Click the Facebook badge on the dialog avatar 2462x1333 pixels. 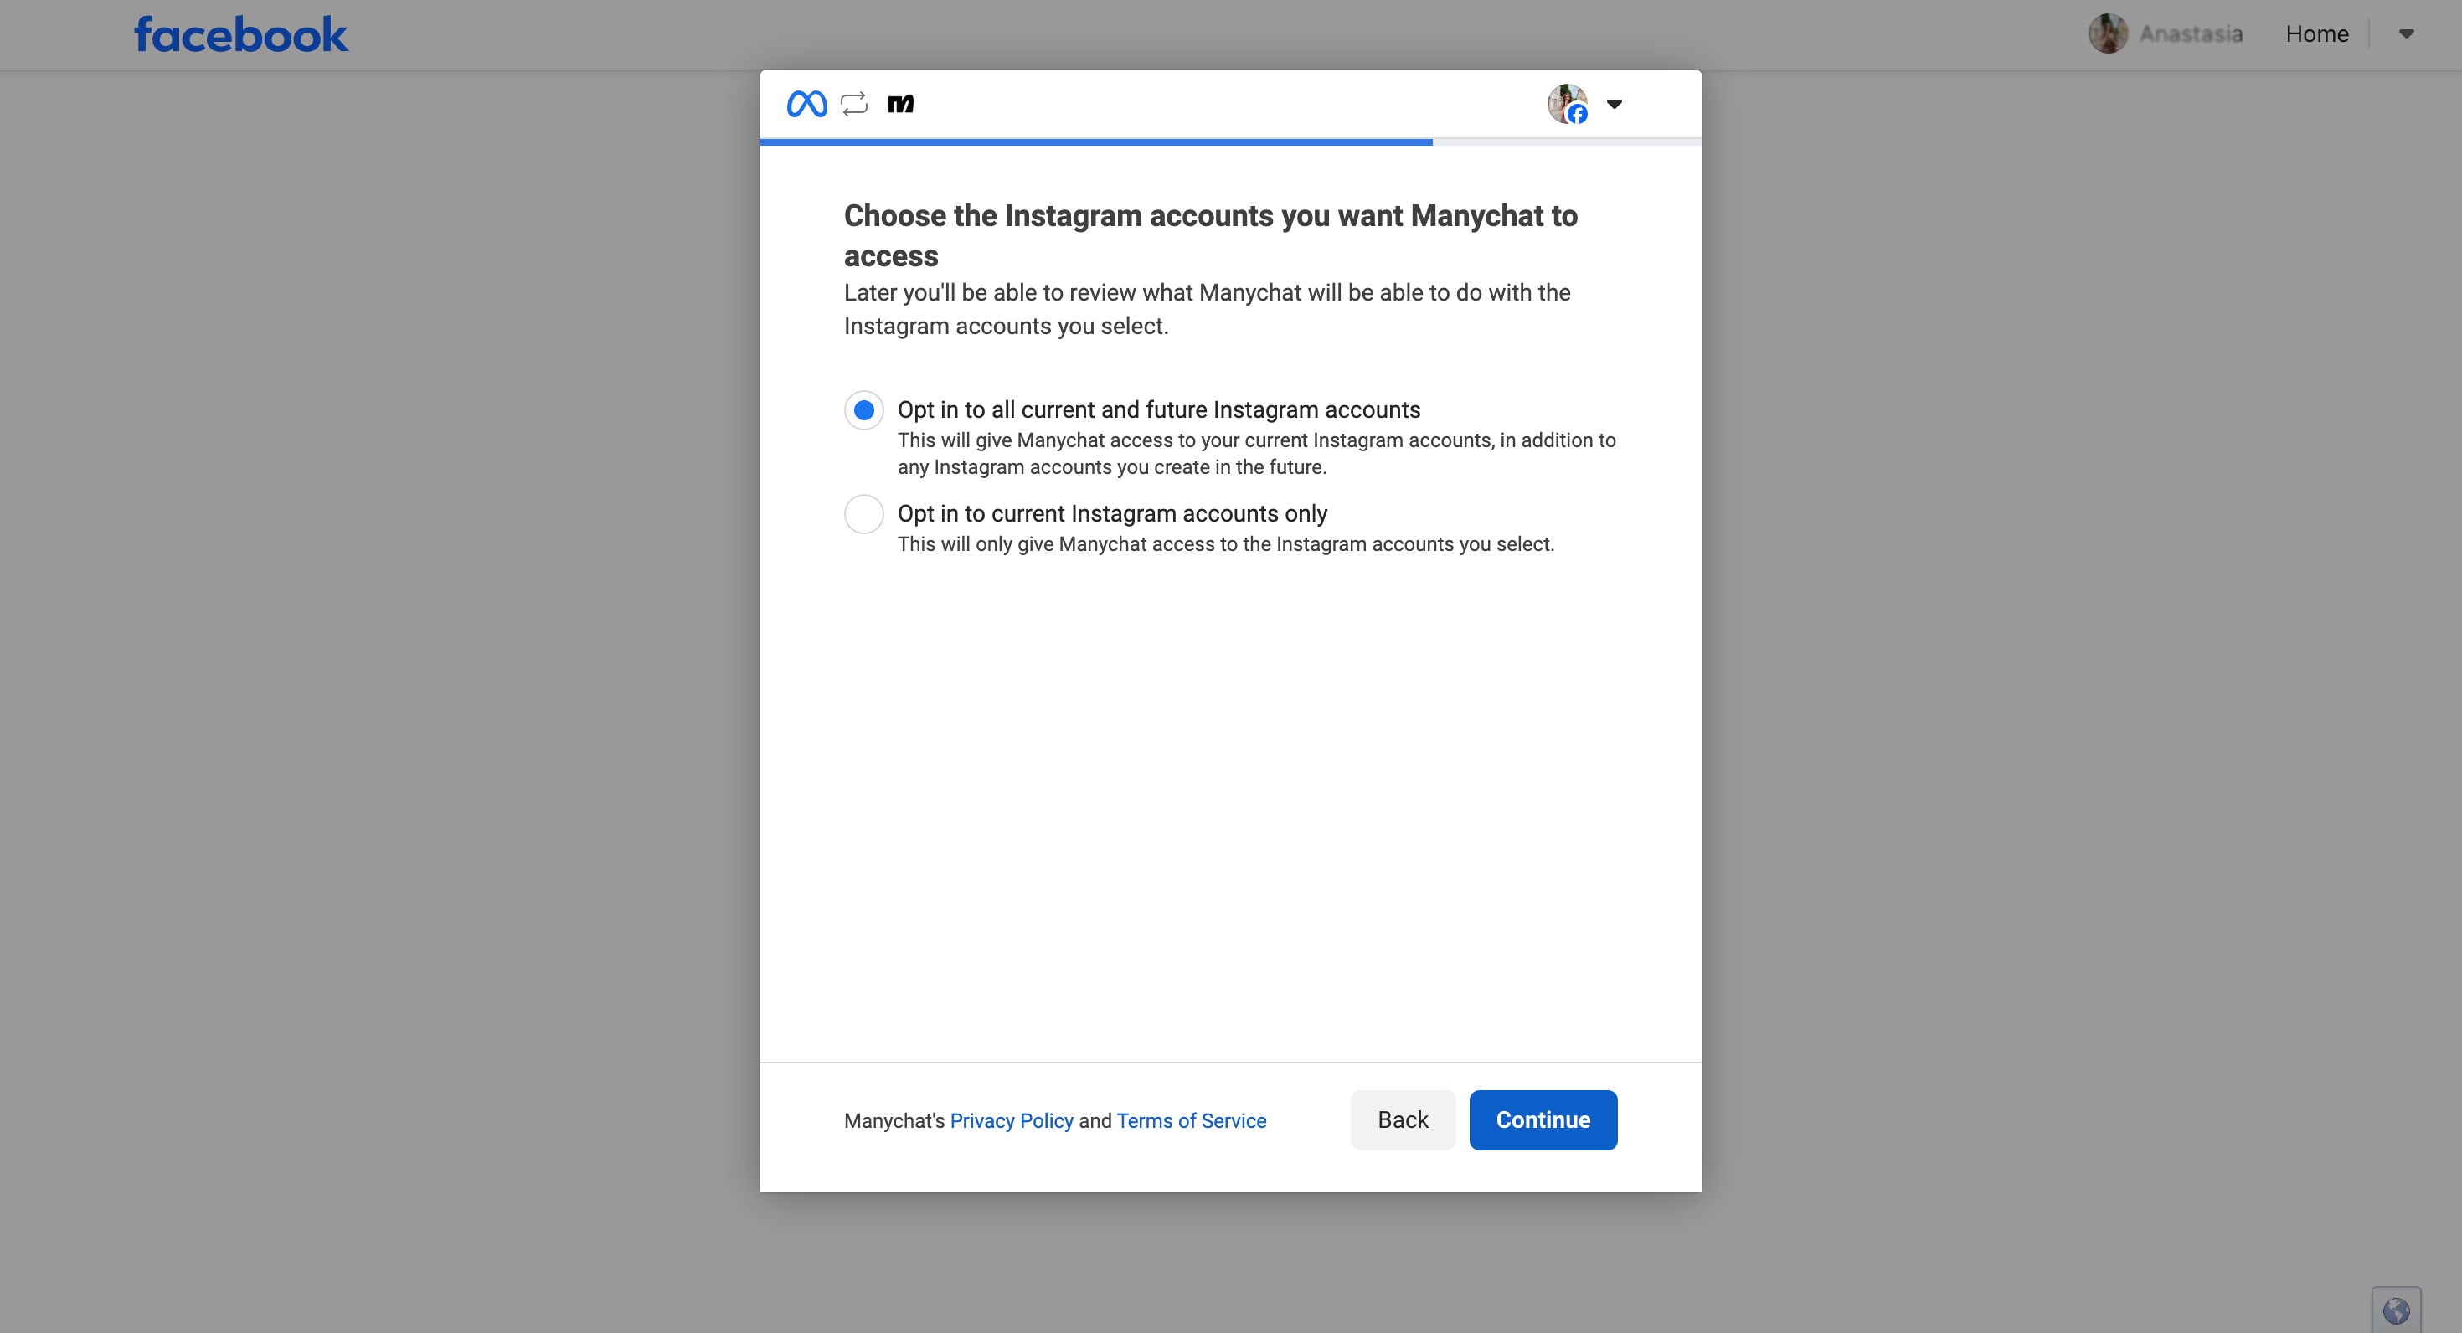pyautogui.click(x=1577, y=115)
